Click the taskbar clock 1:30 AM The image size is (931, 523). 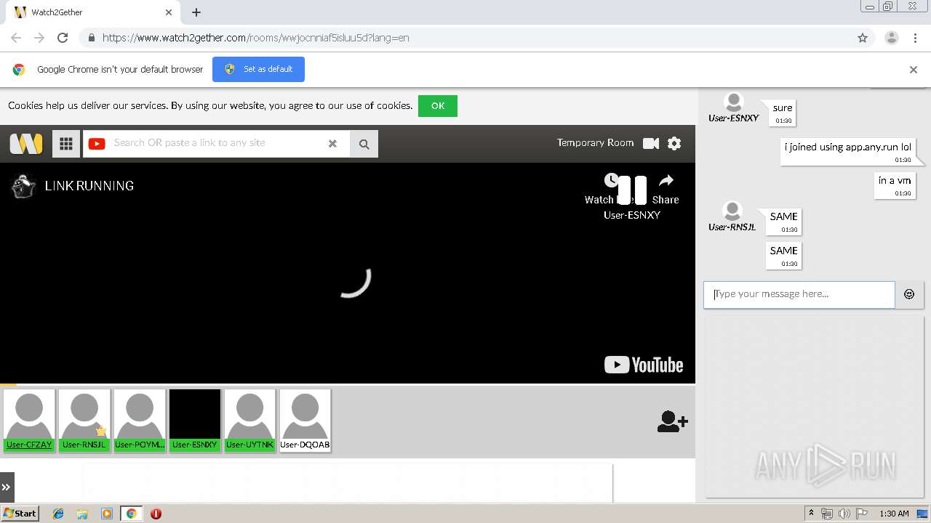coord(894,514)
